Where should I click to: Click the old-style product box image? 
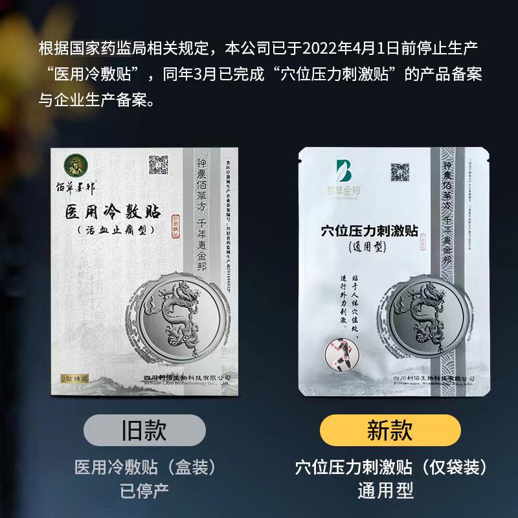(x=144, y=271)
